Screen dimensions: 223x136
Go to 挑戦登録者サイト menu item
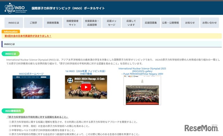coord(72,23)
